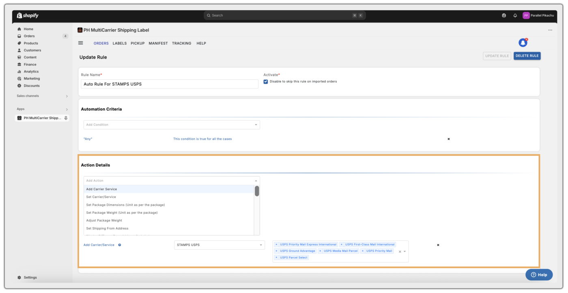
Task: Remove USPS First-Class Mail International tag
Action: tap(342, 245)
